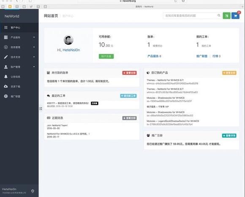Expand the pencil icon support sidebar menu arrow

34,57
